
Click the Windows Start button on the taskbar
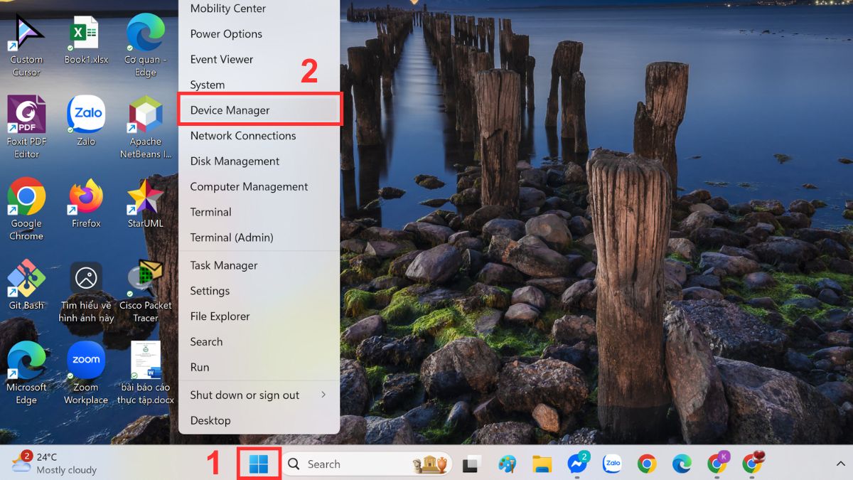pos(259,464)
